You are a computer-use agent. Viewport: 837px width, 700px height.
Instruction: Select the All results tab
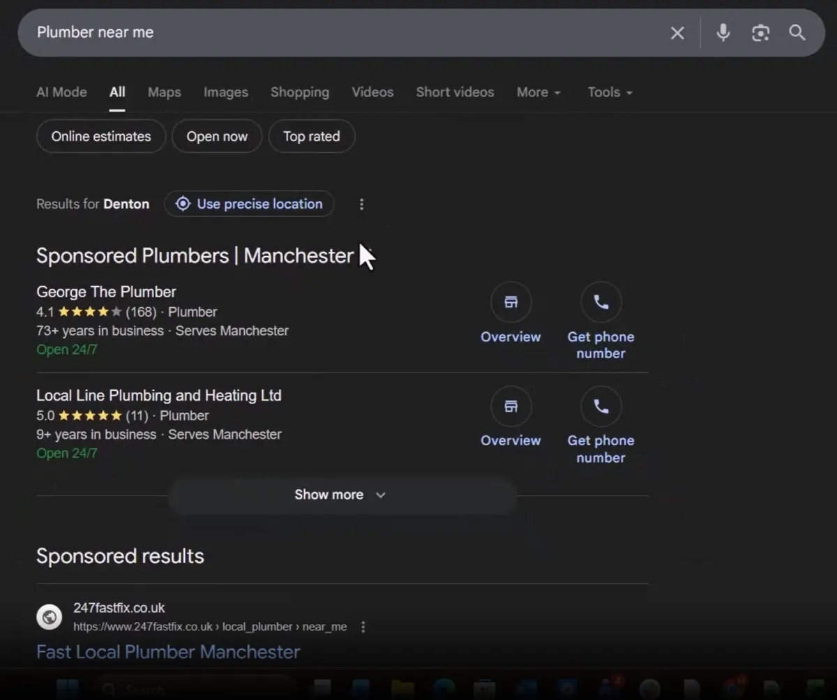[x=117, y=92]
